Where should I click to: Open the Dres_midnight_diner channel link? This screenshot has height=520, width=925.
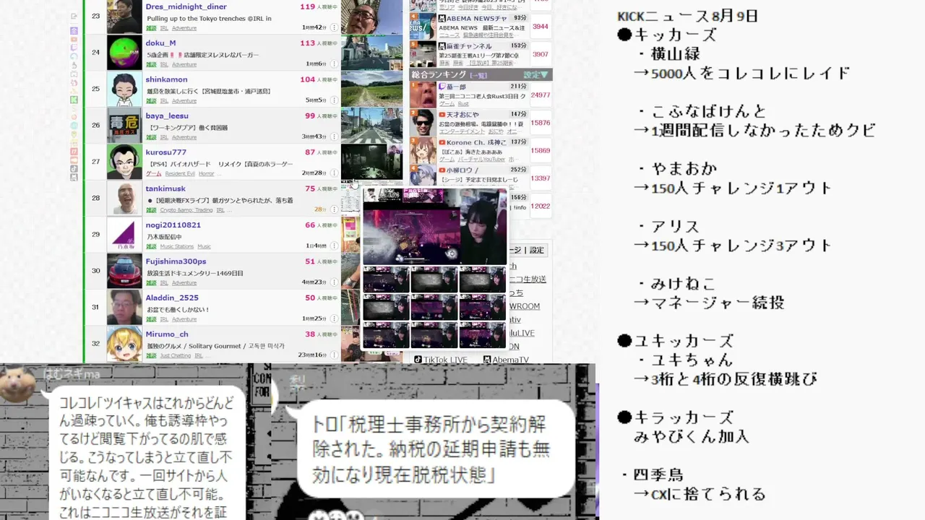point(186,6)
